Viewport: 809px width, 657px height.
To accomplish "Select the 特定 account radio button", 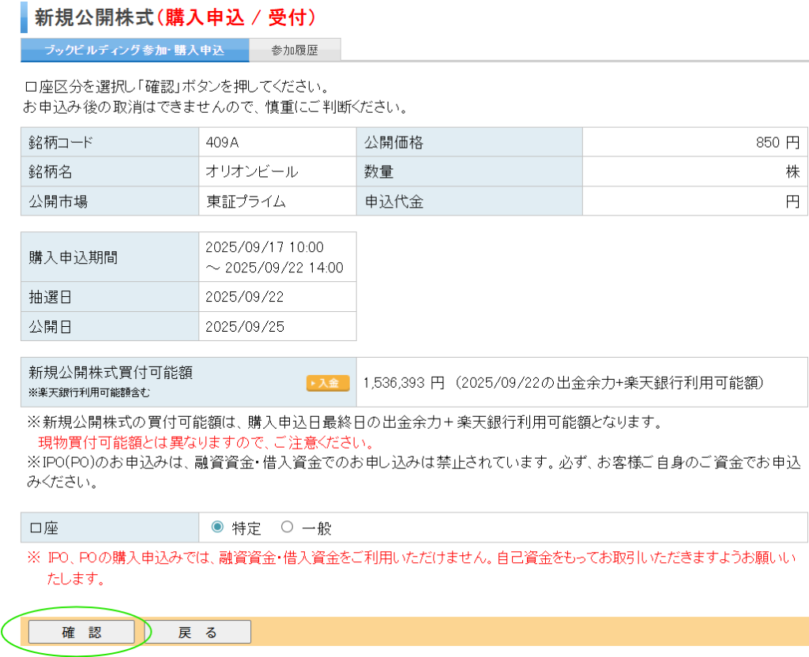I will pos(218,527).
